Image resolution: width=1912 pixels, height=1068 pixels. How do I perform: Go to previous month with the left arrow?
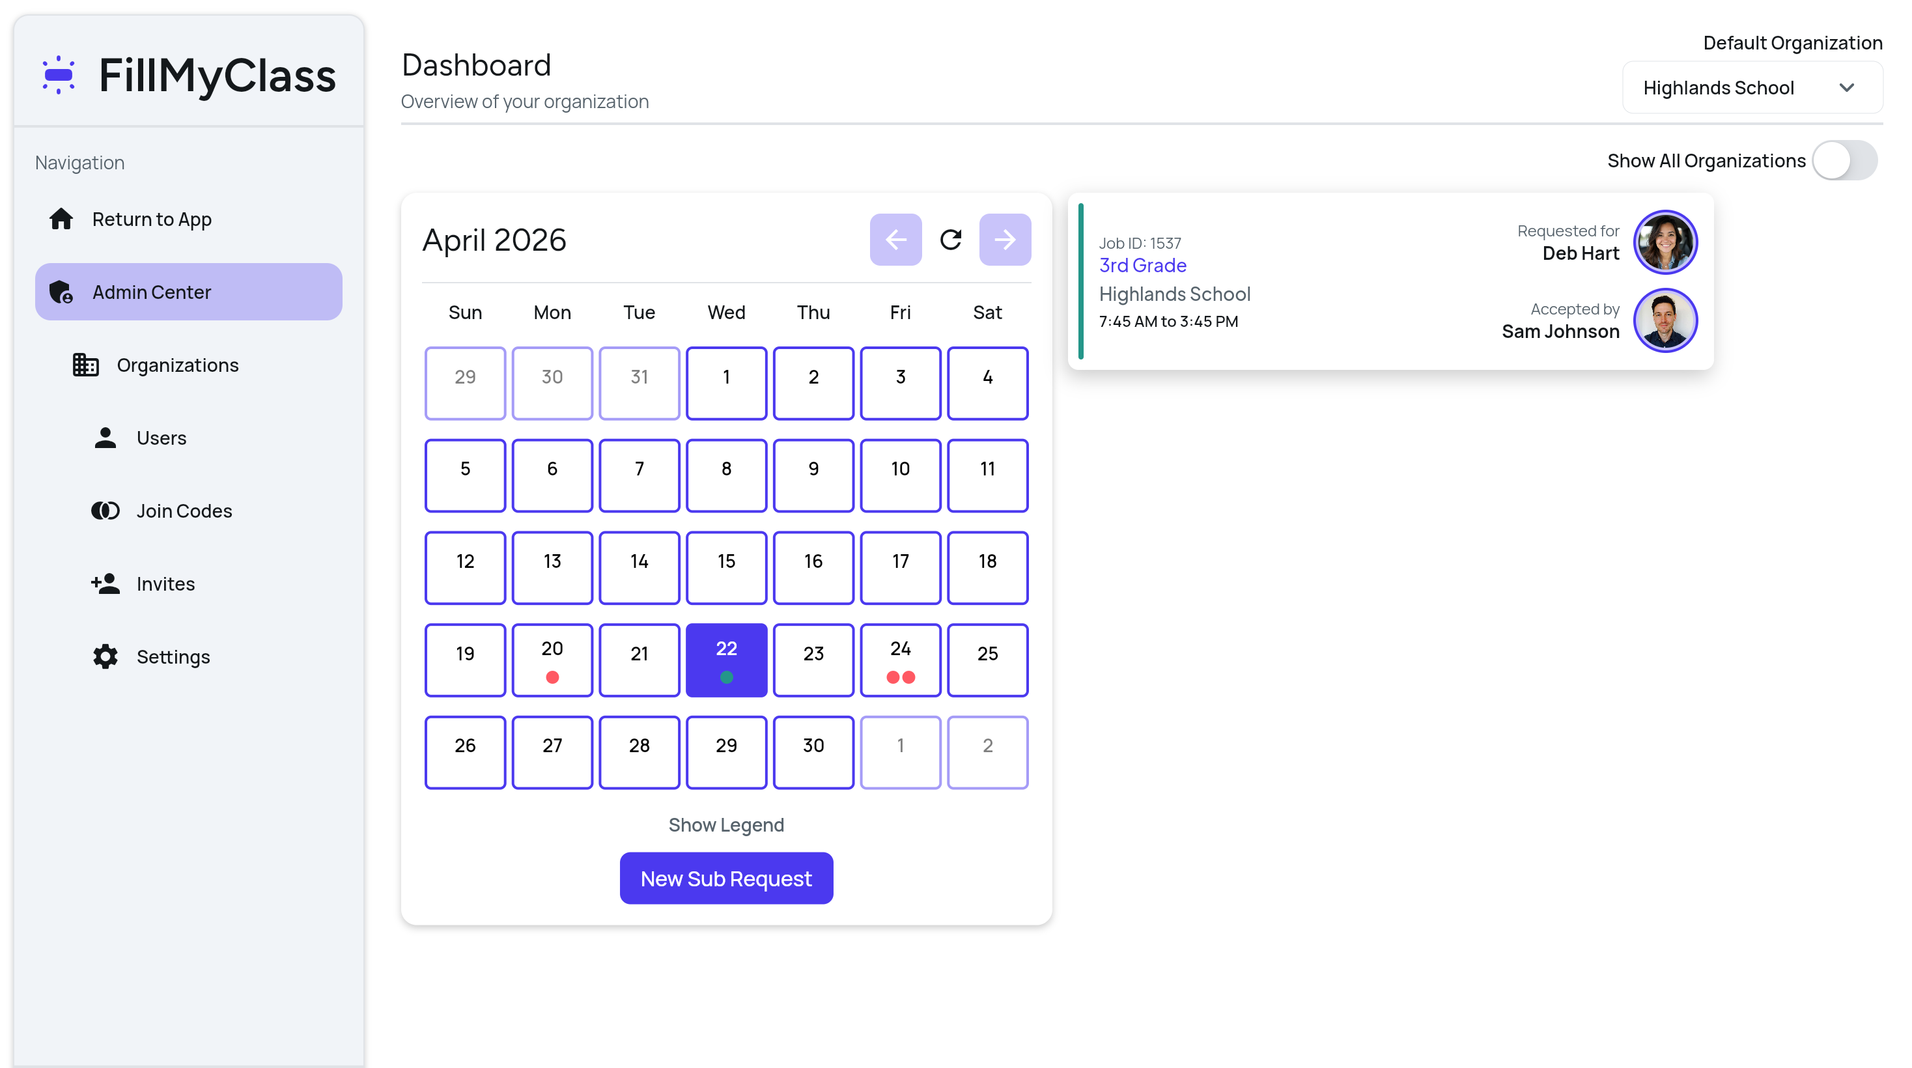pyautogui.click(x=895, y=239)
